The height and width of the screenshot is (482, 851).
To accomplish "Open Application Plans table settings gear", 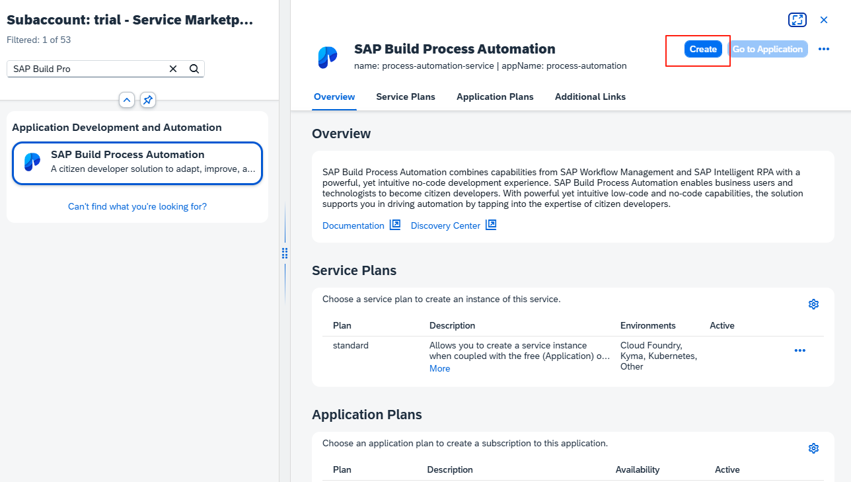I will point(813,448).
